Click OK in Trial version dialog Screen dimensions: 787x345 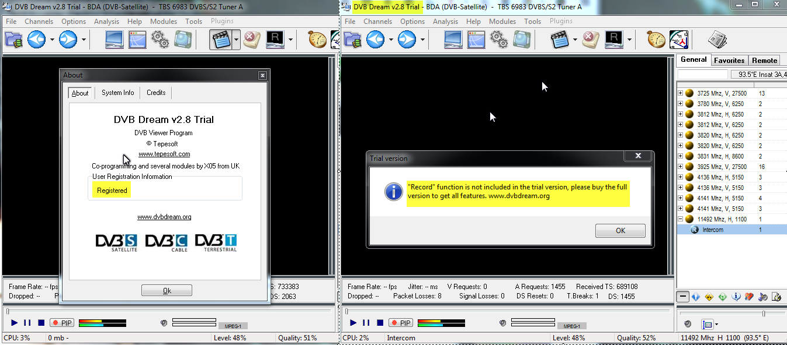[620, 230]
